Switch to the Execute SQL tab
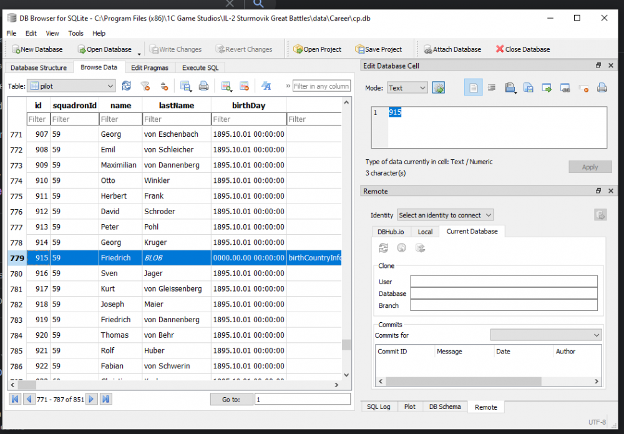 tap(200, 67)
